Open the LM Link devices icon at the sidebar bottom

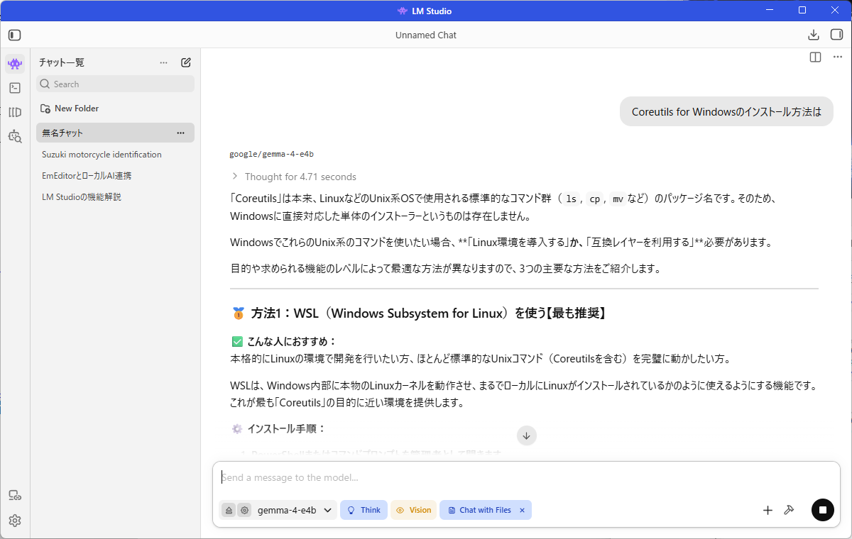[15, 496]
